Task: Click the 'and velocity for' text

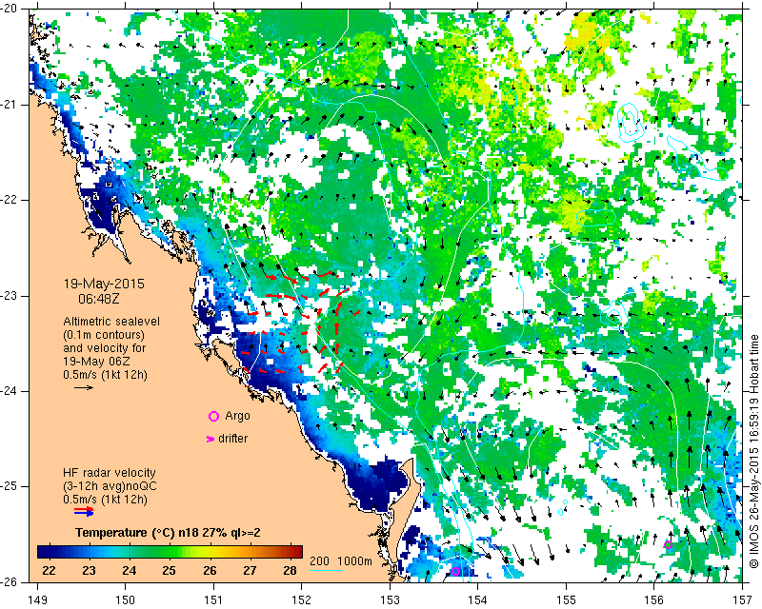Action: pyautogui.click(x=105, y=348)
